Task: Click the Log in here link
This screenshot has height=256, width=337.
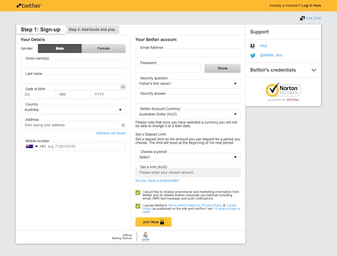Action: coord(311,6)
